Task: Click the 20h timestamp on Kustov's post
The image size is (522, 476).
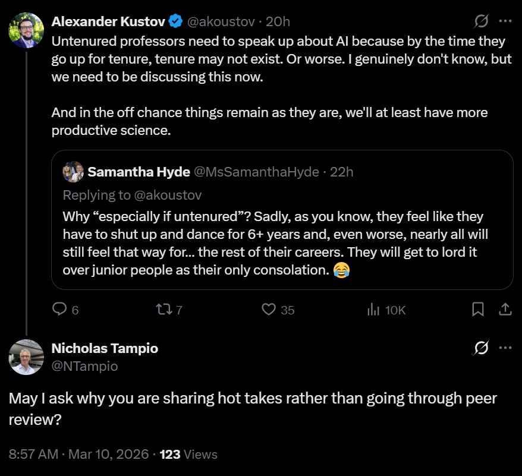Action: (278, 21)
